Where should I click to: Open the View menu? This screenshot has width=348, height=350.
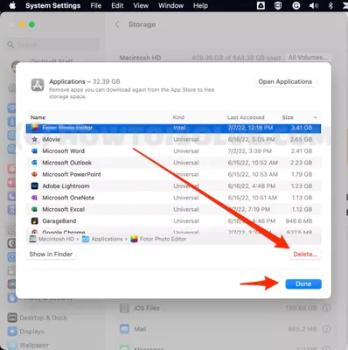click(141, 5)
